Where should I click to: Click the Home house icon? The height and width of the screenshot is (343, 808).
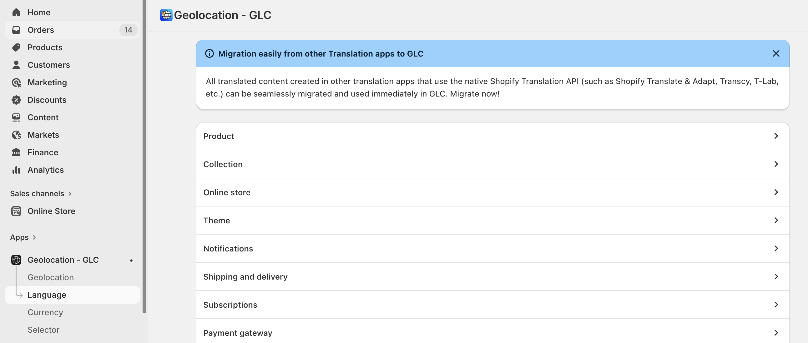(16, 12)
